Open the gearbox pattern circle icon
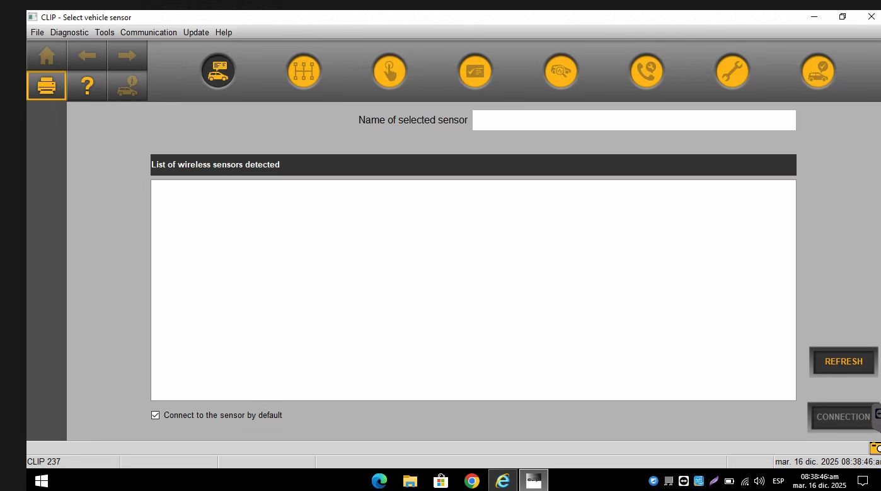The image size is (881, 491). (x=304, y=71)
